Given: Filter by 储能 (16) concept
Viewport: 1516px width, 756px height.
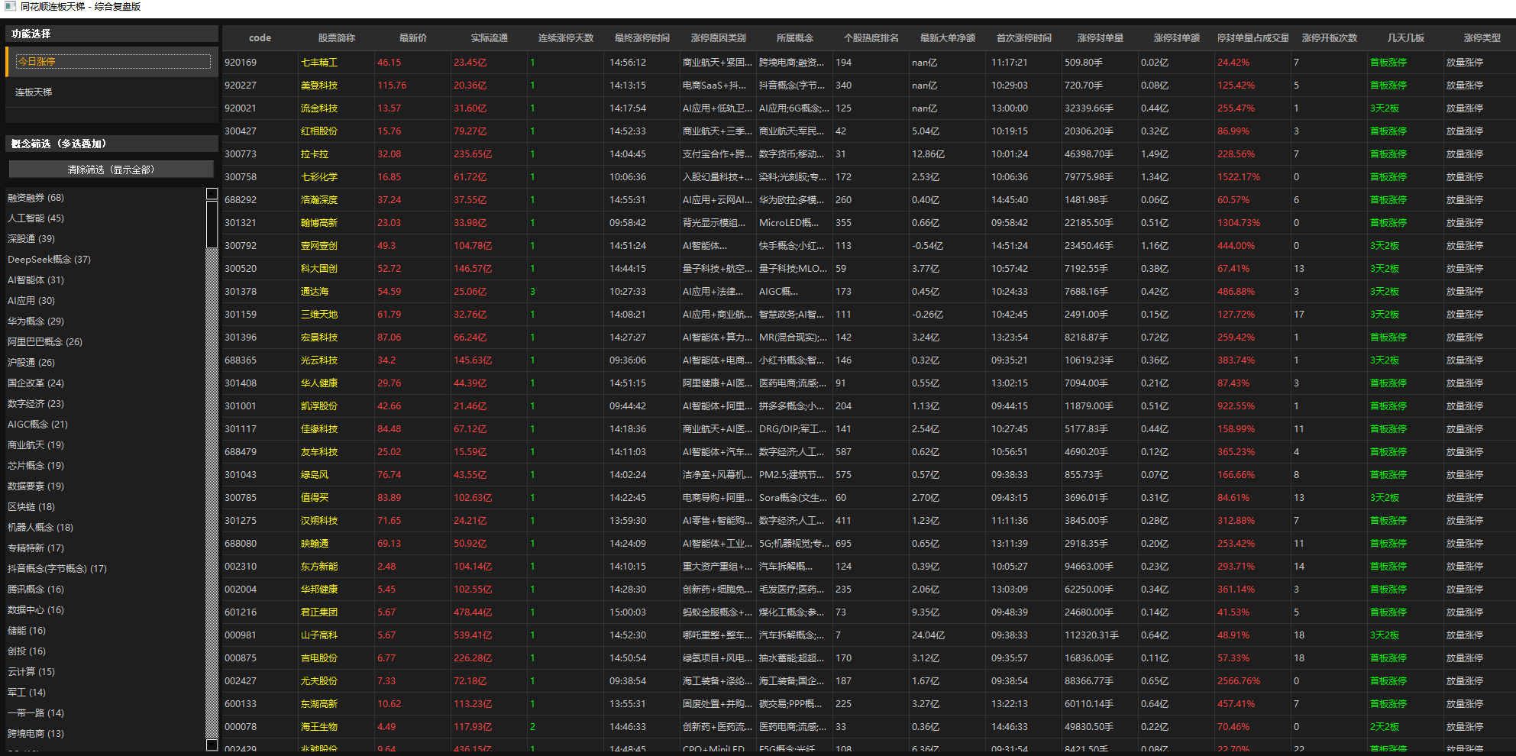Looking at the screenshot, I should pyautogui.click(x=27, y=631).
